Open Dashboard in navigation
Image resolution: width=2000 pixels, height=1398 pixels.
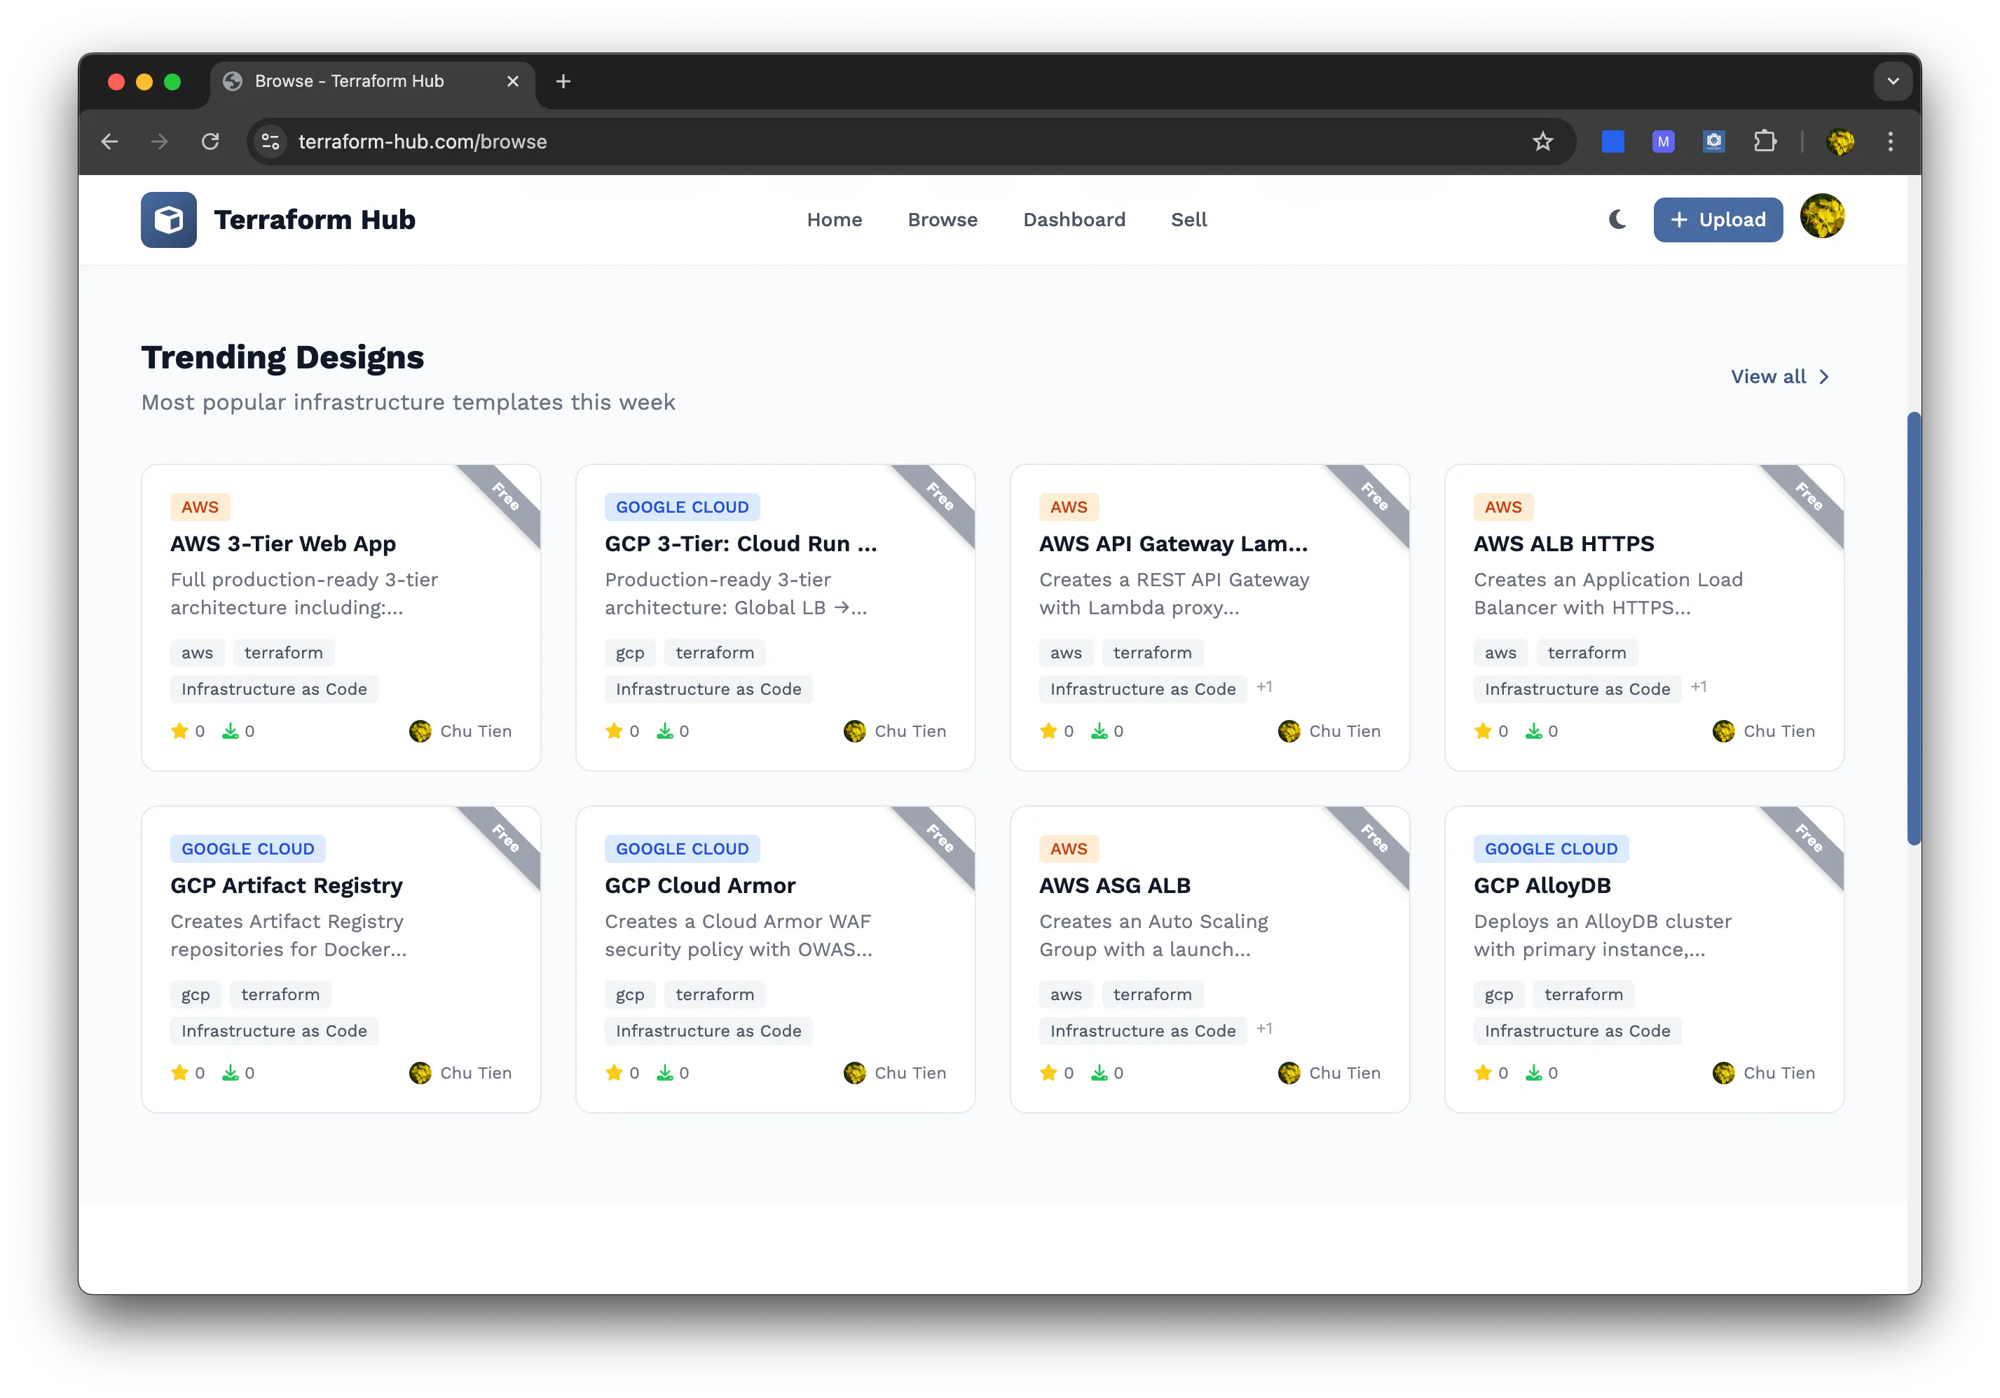[x=1073, y=219]
